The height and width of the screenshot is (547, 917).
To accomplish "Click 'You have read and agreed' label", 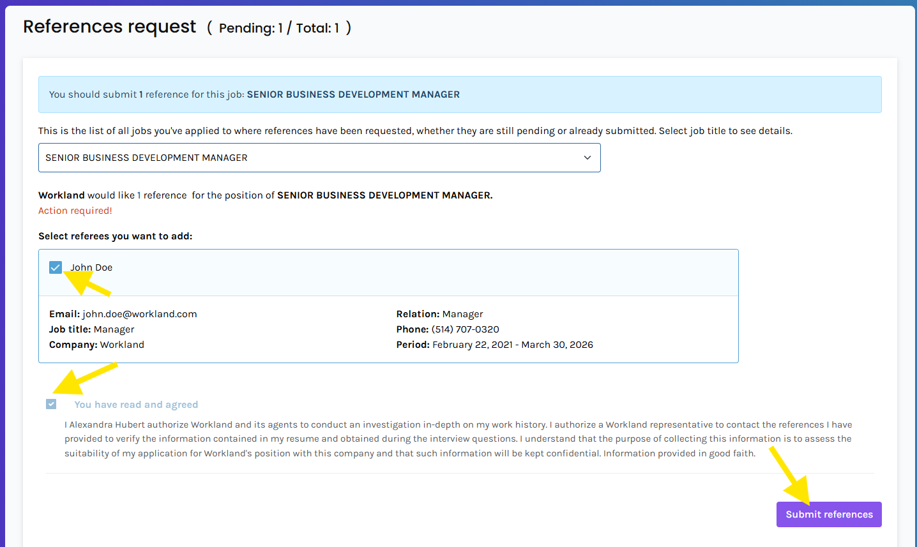I will [x=136, y=405].
